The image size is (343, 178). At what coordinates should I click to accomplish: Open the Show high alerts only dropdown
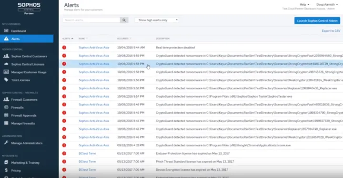157,20
